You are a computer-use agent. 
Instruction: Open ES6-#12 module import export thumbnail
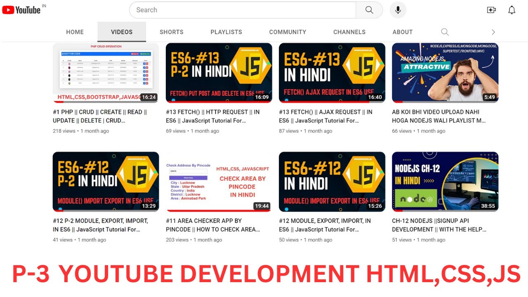332,181
